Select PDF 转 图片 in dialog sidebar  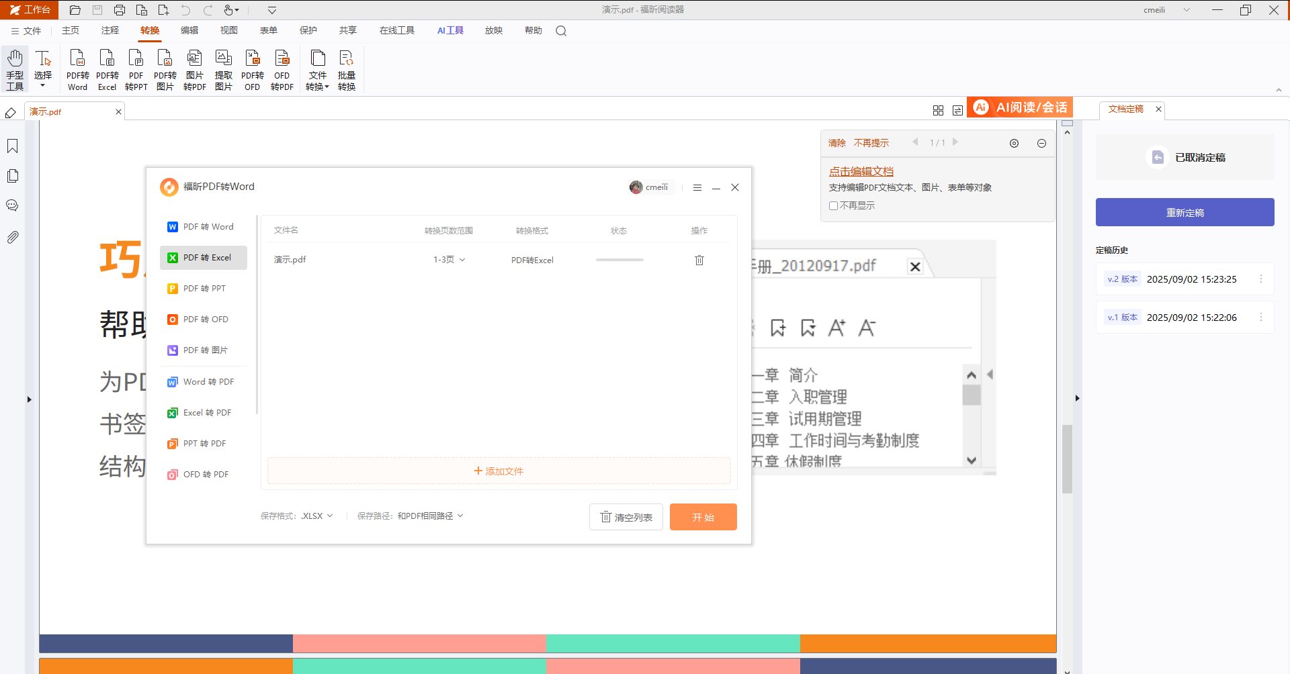point(204,350)
